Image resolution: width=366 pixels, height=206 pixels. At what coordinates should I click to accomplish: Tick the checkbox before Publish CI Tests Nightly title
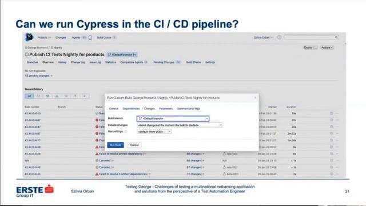point(27,54)
